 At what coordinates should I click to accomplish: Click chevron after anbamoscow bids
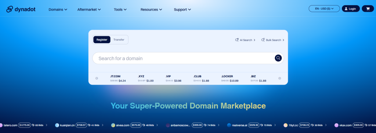coord(219,125)
